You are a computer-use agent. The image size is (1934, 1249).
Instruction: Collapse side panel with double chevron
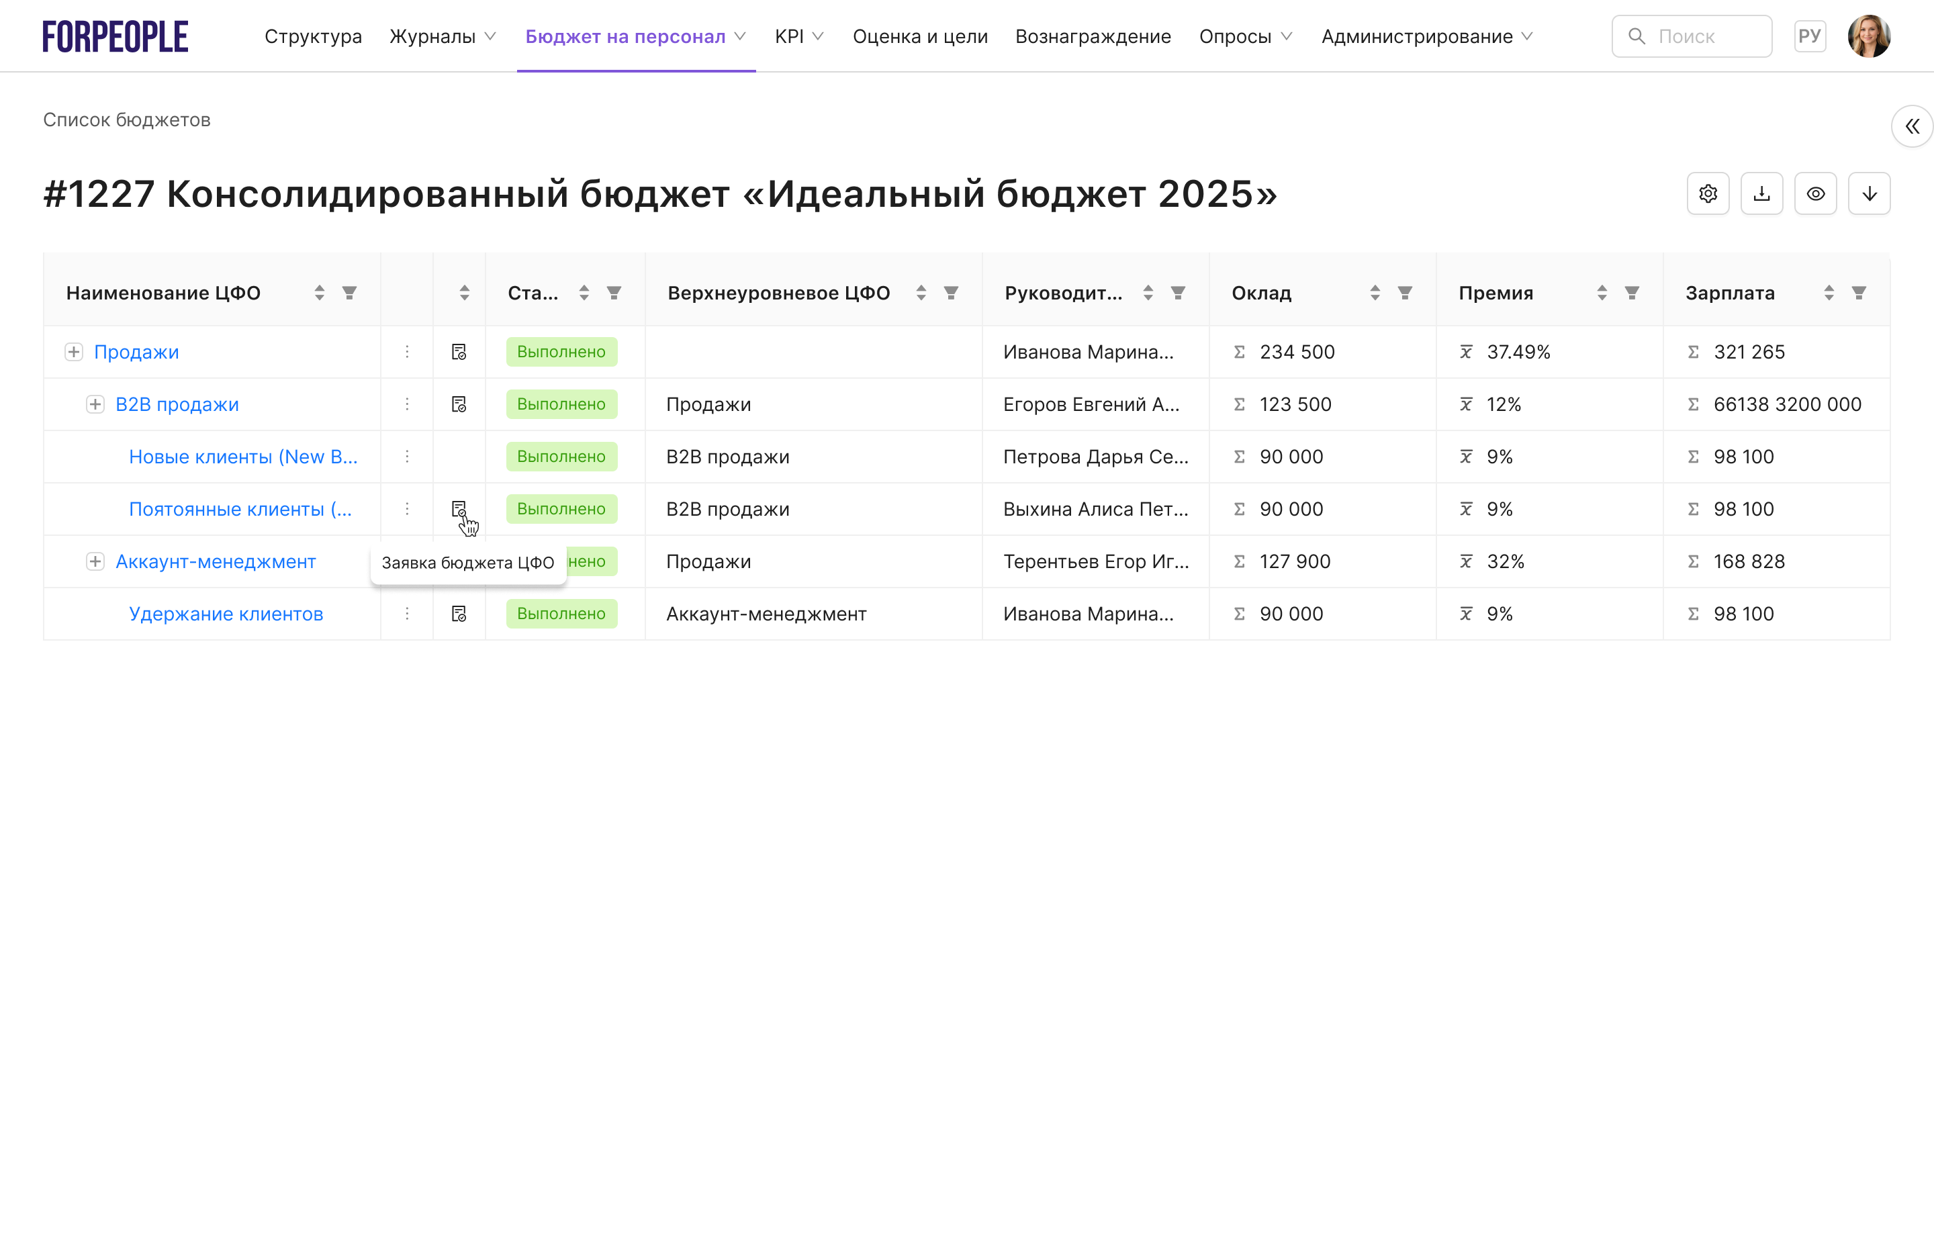(1911, 126)
